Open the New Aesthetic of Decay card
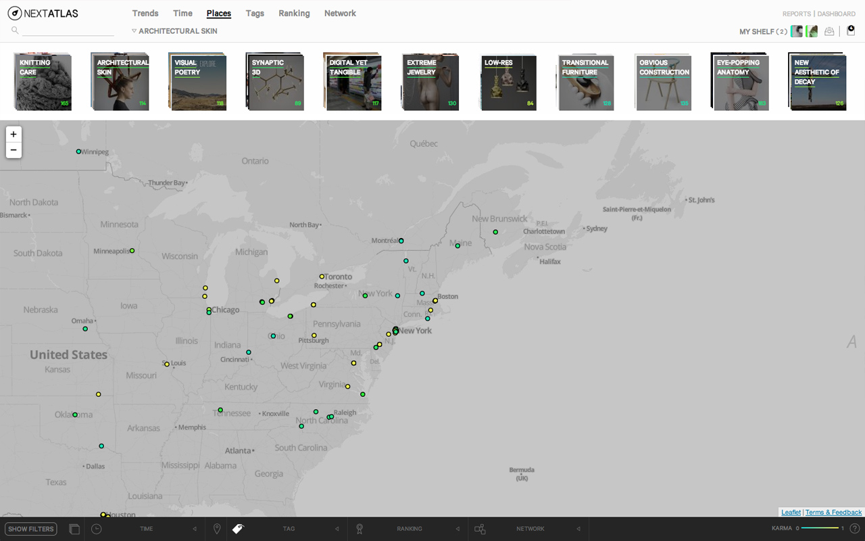Image resolution: width=865 pixels, height=541 pixels. coord(817,82)
